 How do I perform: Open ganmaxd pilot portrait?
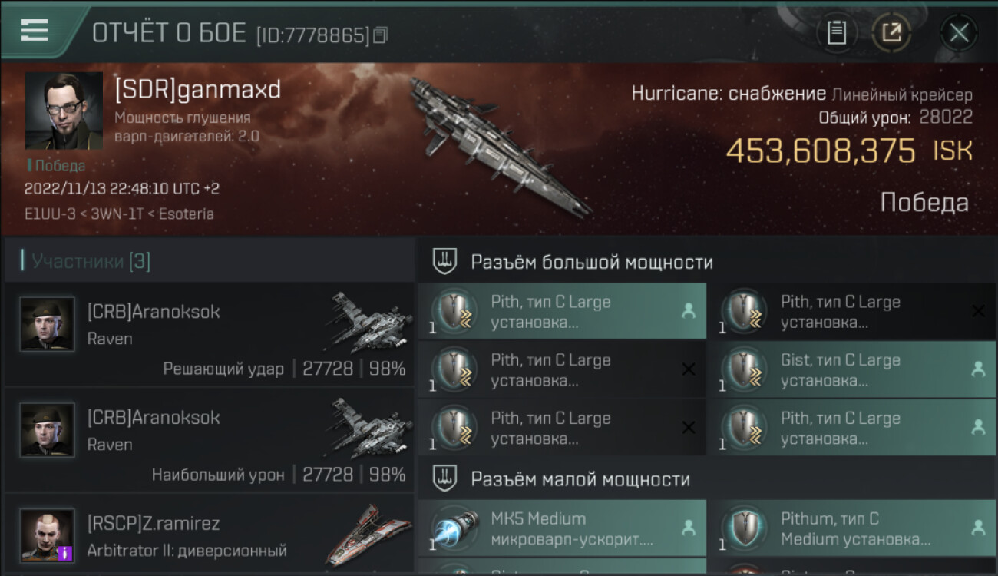[64, 111]
